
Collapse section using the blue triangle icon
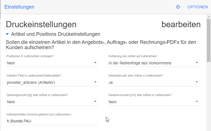pos(7,34)
